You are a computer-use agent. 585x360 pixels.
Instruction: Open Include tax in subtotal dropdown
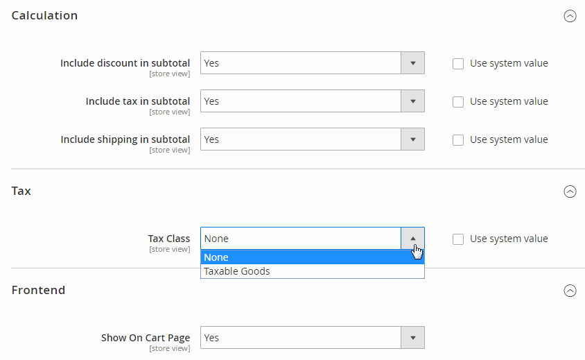[301, 101]
